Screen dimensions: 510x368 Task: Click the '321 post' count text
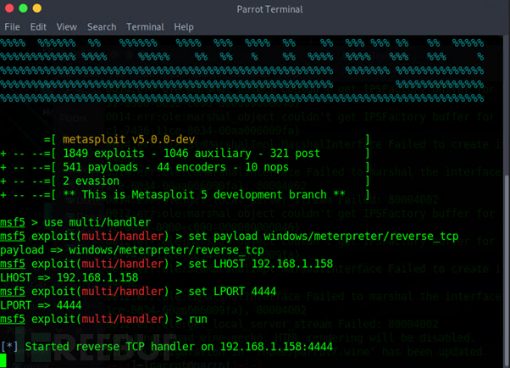click(296, 153)
